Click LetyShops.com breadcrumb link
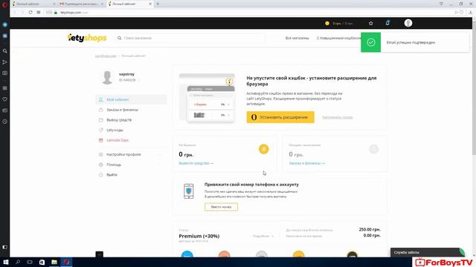The width and height of the screenshot is (476, 267). click(x=106, y=56)
